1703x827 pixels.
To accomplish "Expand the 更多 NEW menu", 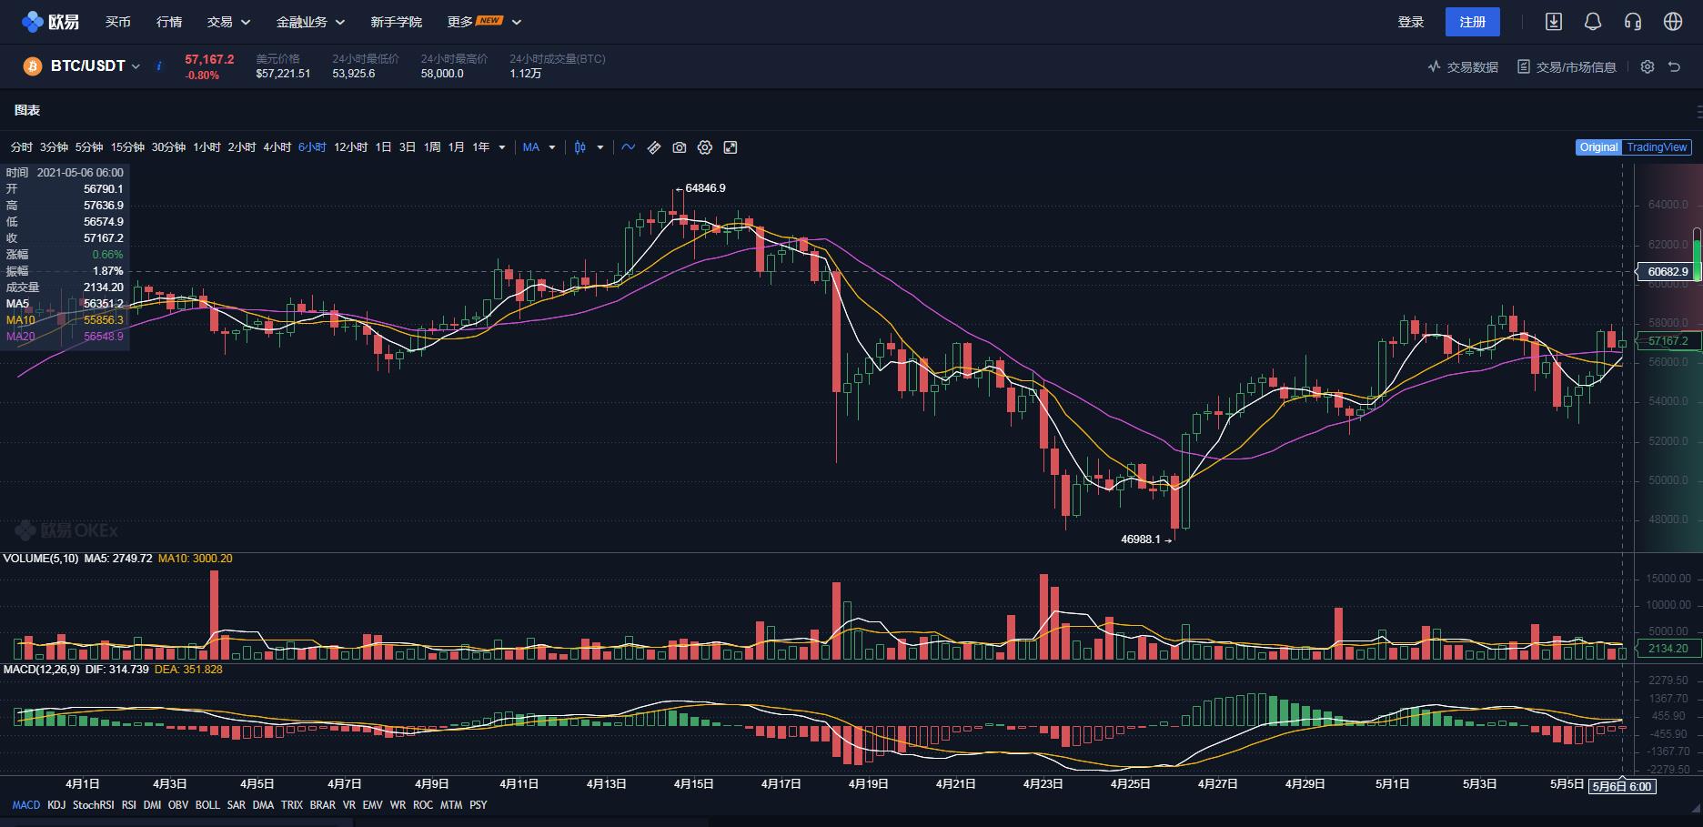I will (484, 22).
